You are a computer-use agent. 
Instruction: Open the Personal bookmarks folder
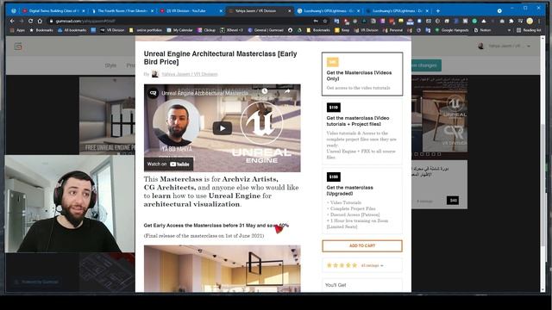[392, 30]
